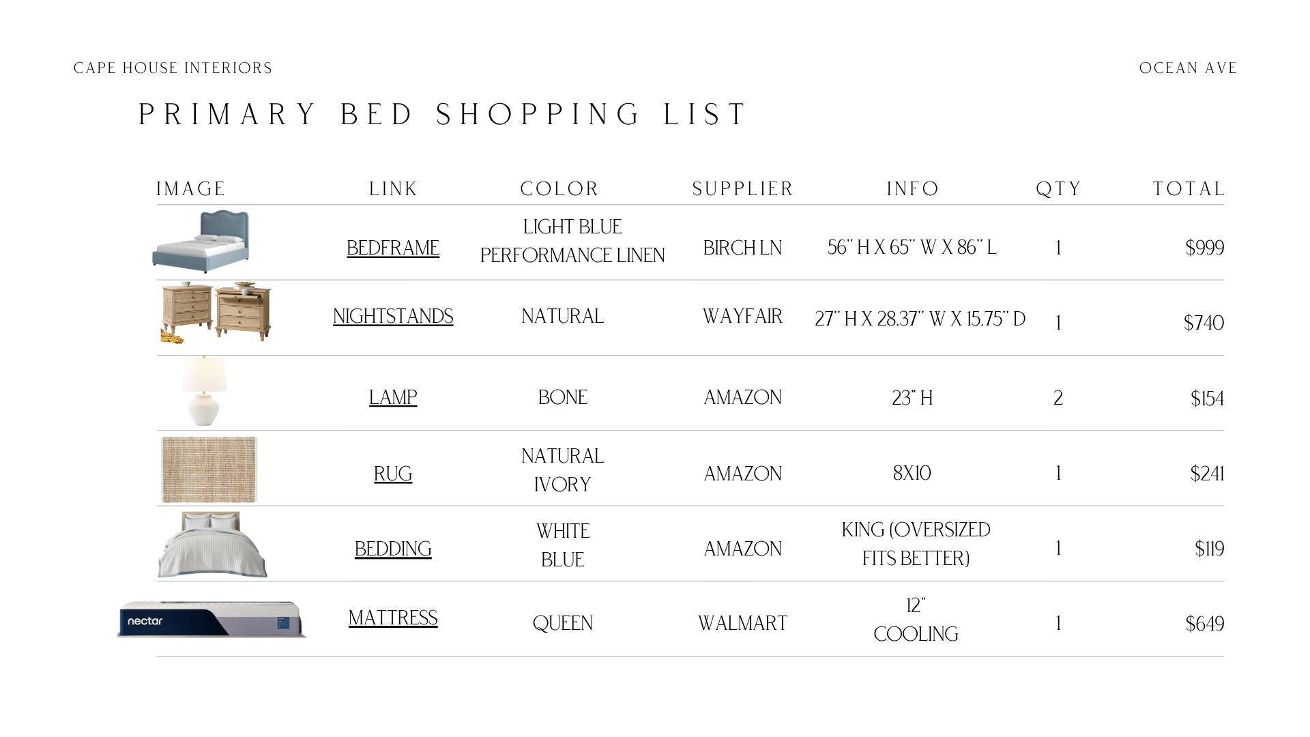Click the Ocean Ave label

1188,68
